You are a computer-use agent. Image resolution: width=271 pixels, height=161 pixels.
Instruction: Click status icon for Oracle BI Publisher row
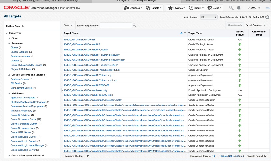(240, 70)
